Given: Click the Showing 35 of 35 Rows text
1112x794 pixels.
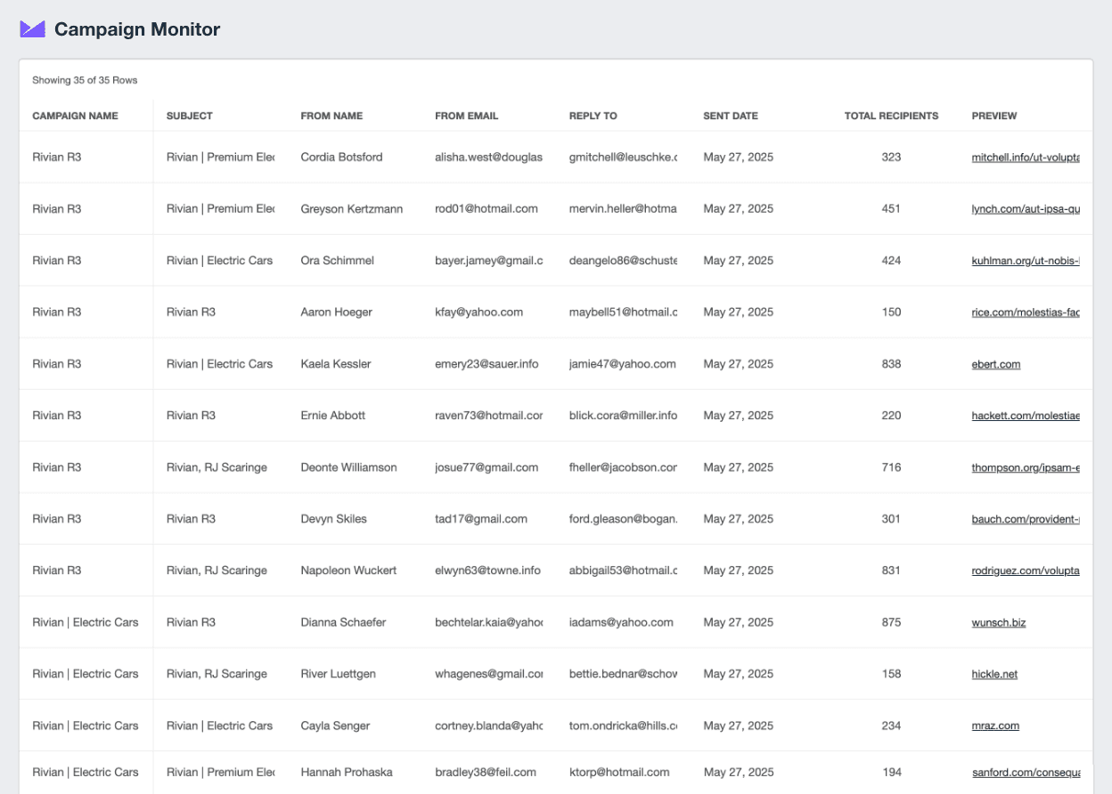Looking at the screenshot, I should click(84, 79).
